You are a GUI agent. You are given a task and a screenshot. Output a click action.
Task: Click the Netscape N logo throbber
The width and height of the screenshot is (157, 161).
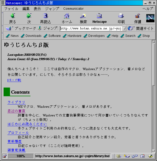tap(150, 18)
